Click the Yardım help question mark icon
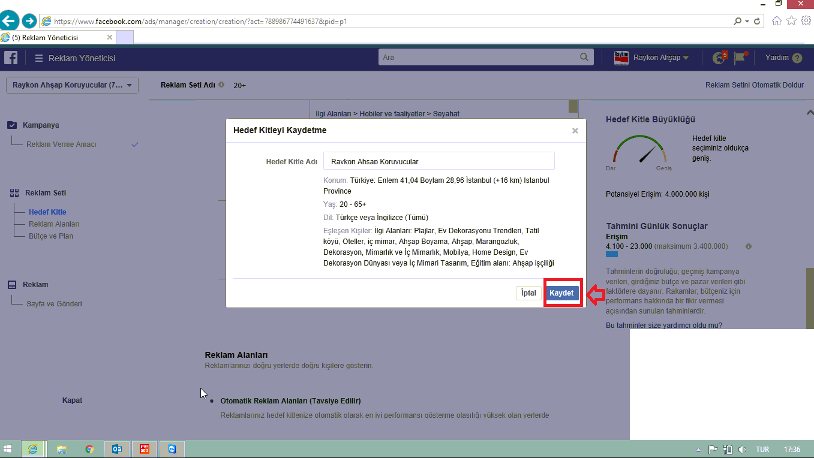This screenshot has height=458, width=814. pyautogui.click(x=797, y=58)
